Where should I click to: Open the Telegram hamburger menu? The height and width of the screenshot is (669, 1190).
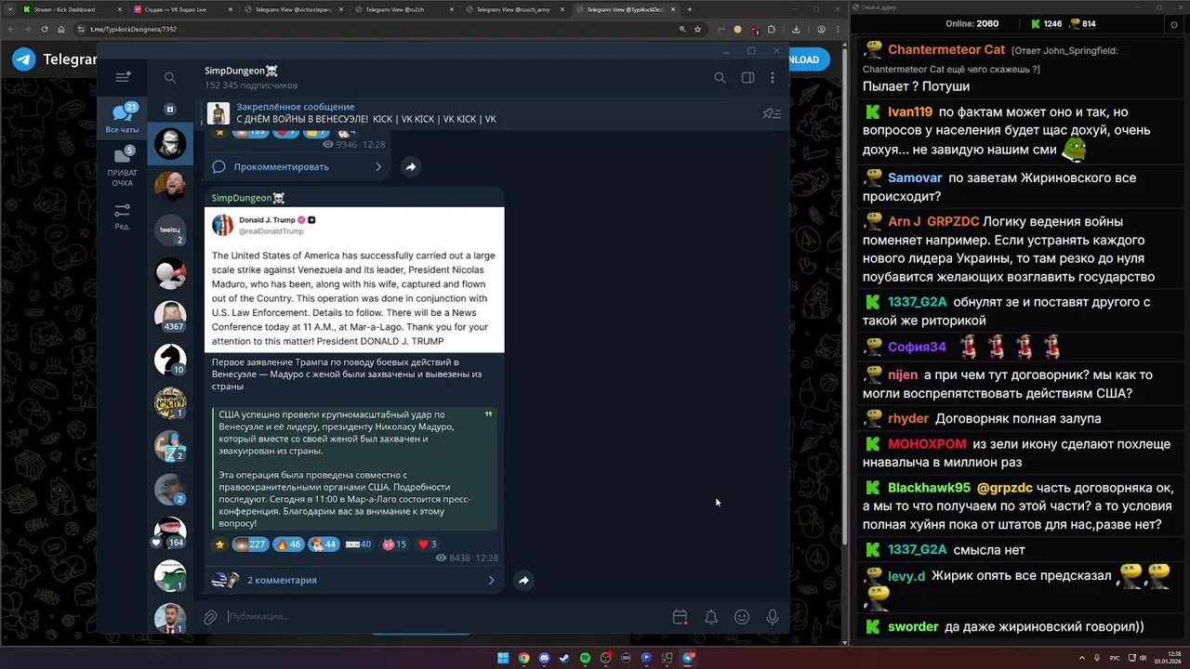(x=122, y=78)
